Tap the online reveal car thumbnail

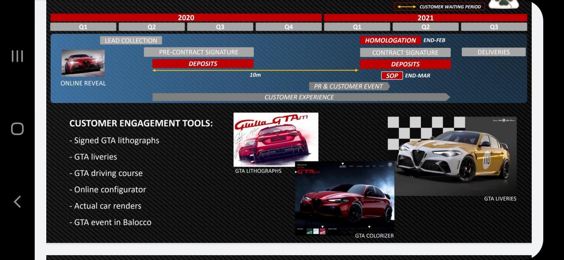[x=83, y=63]
